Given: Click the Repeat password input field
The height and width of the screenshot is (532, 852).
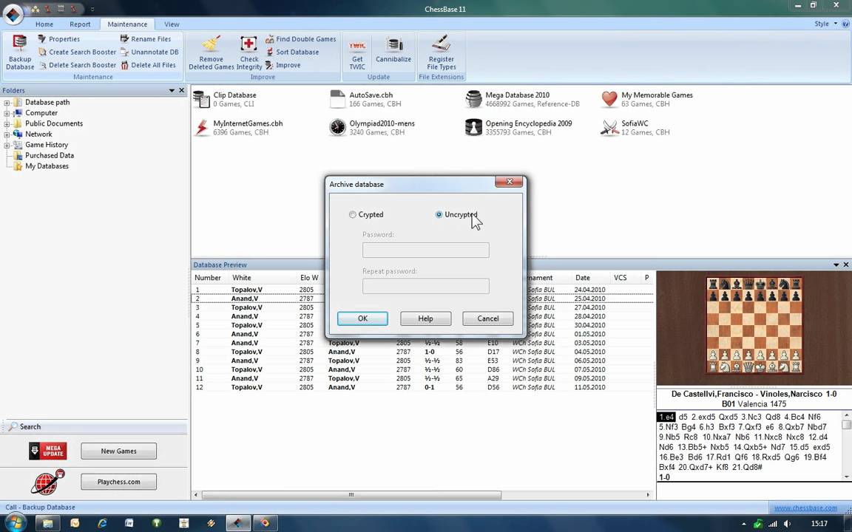Looking at the screenshot, I should coord(425,286).
